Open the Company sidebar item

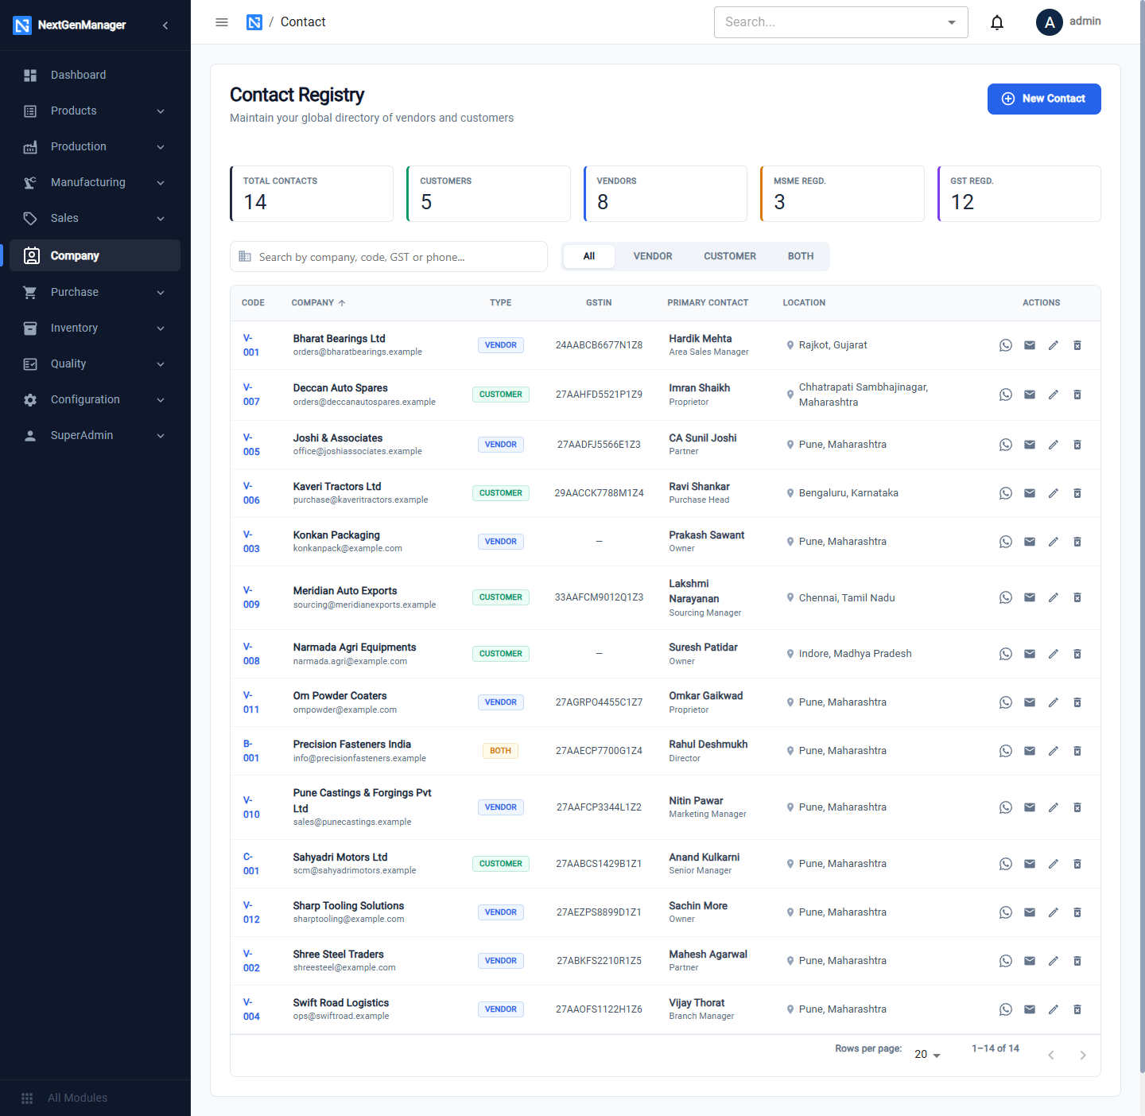pos(95,255)
